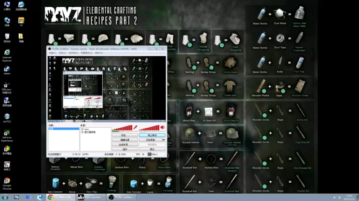
Task: Adjust the desktop audio volume meter in OBS
Action: pyautogui.click(x=149, y=128)
